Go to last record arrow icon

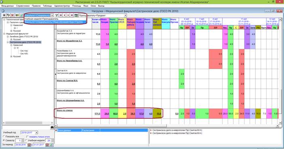[x=72, y=15]
